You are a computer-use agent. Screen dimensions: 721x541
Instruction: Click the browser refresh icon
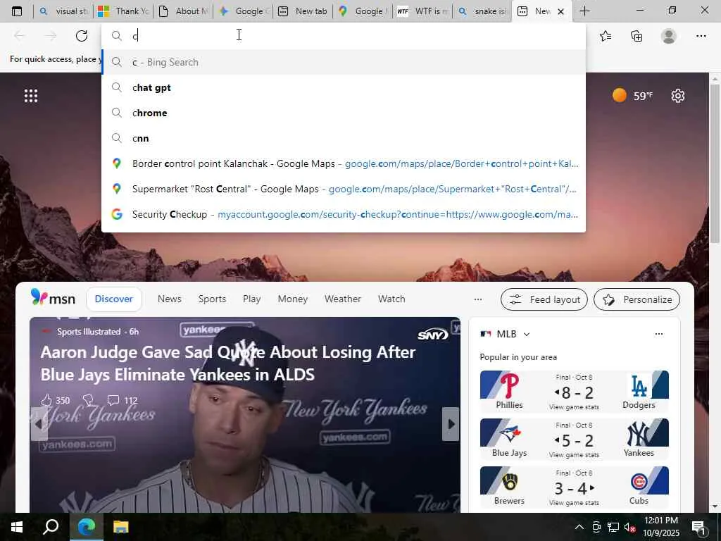click(82, 35)
